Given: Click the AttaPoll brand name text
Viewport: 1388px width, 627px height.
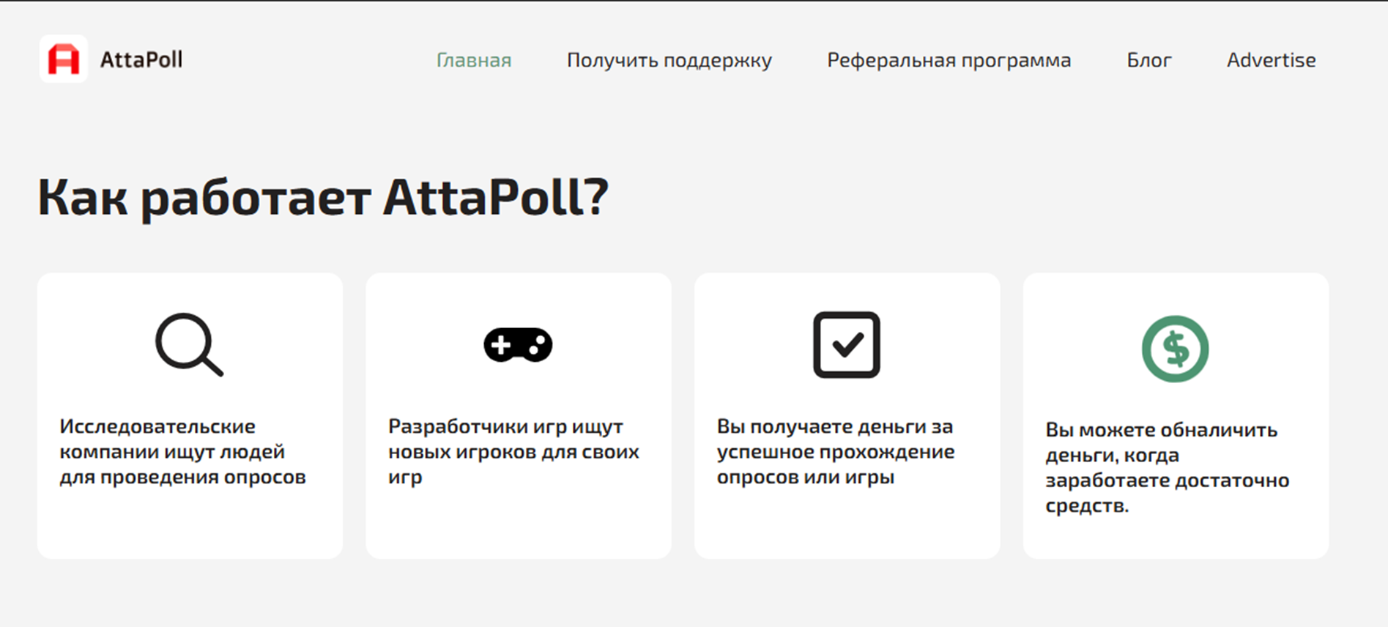Looking at the screenshot, I should (x=141, y=60).
